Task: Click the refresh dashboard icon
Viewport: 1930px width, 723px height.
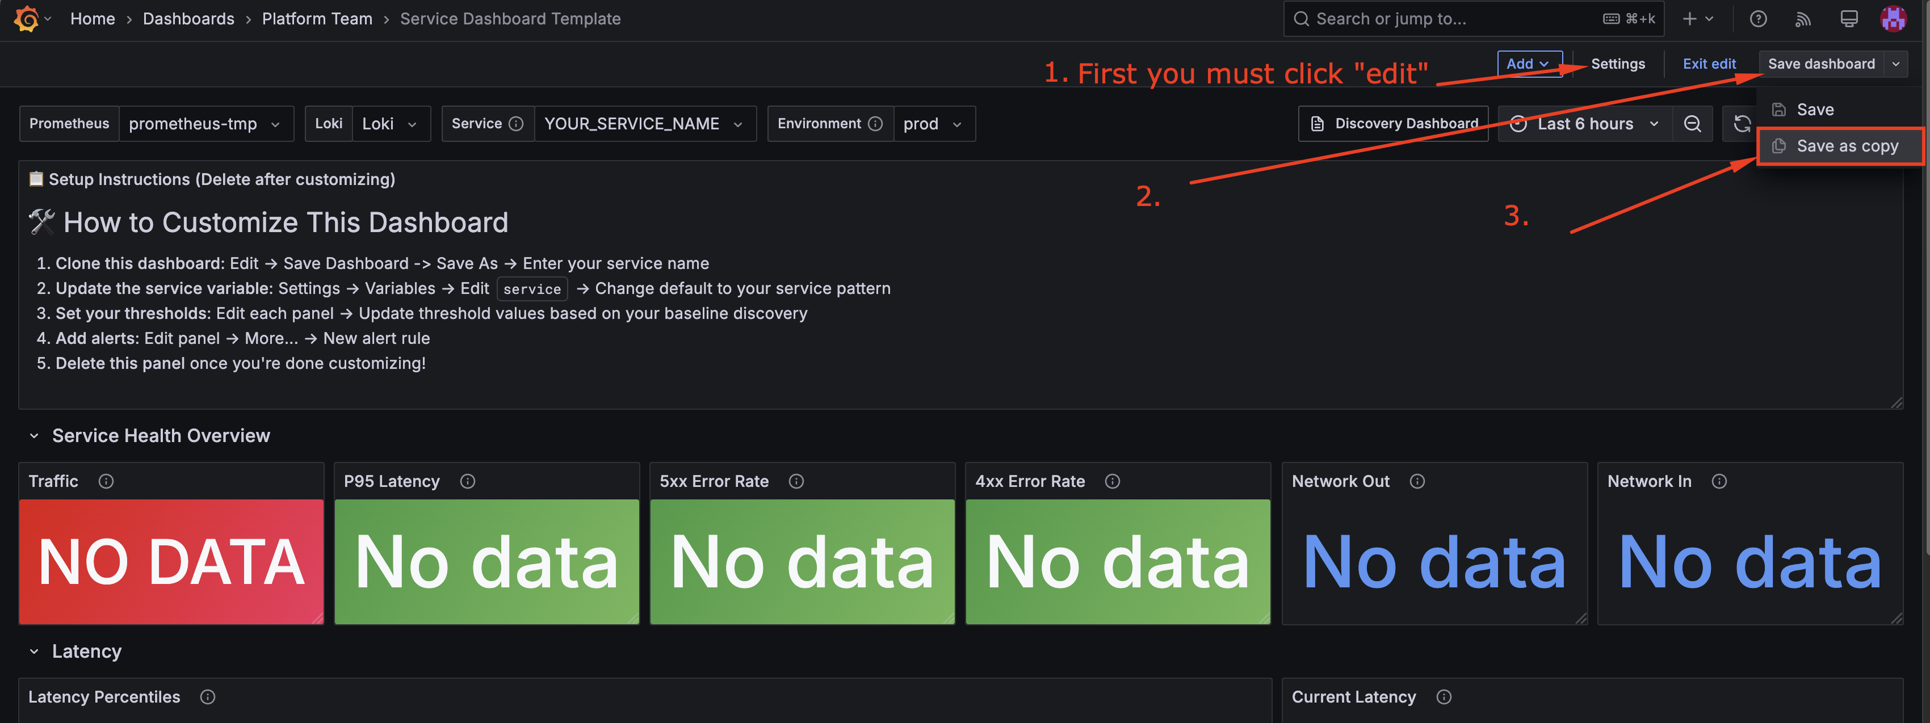Action: pyautogui.click(x=1742, y=124)
